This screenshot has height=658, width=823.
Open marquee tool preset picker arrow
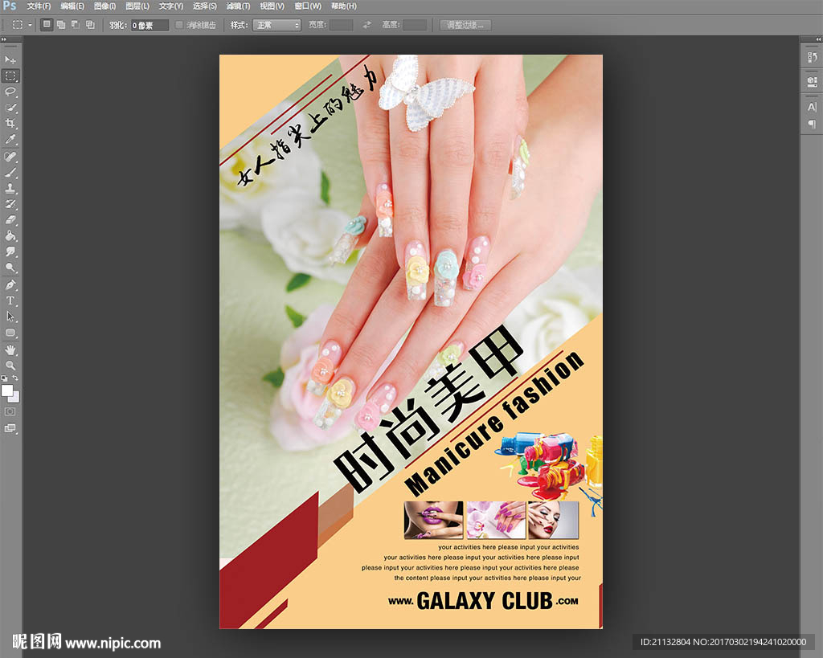pos(31,25)
